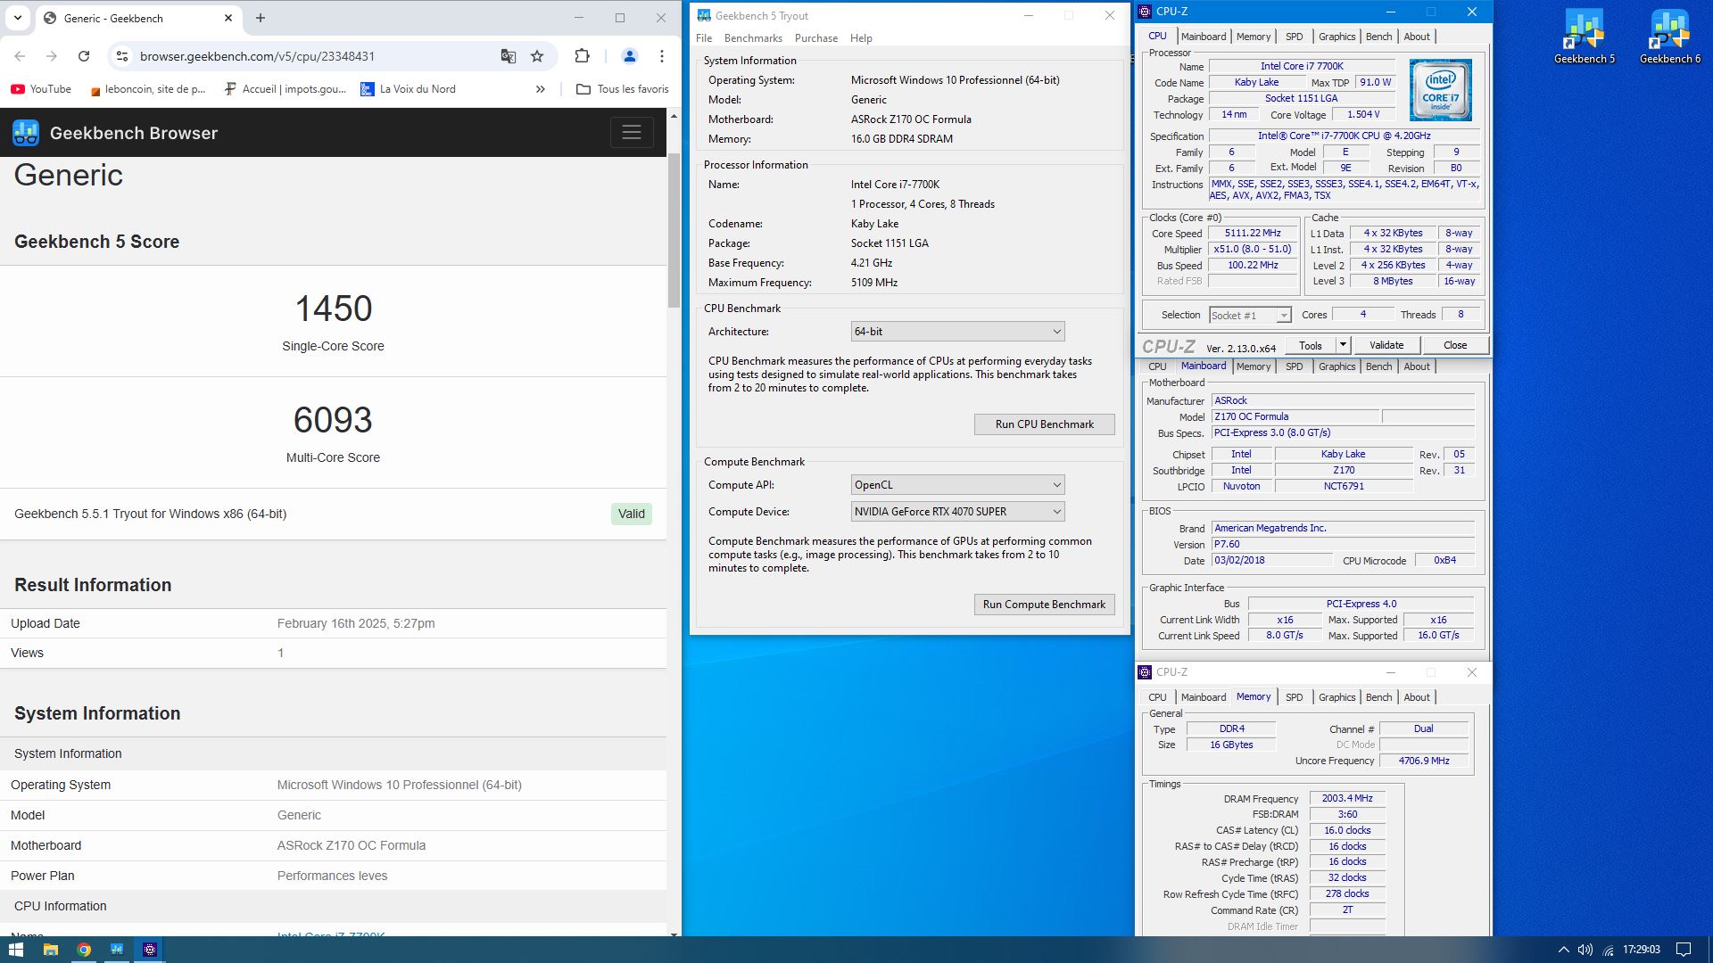Open volume control in system tray
Screen dimensions: 1713x963
[1585, 950]
